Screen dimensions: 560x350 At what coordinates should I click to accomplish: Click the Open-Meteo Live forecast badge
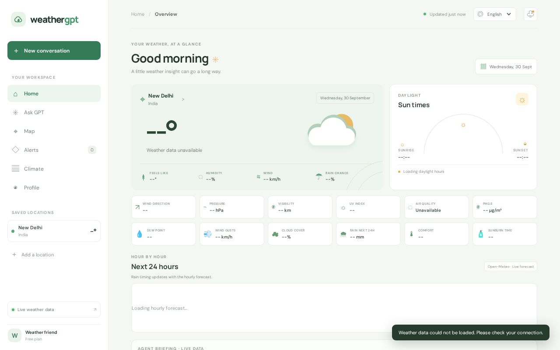[511, 266]
